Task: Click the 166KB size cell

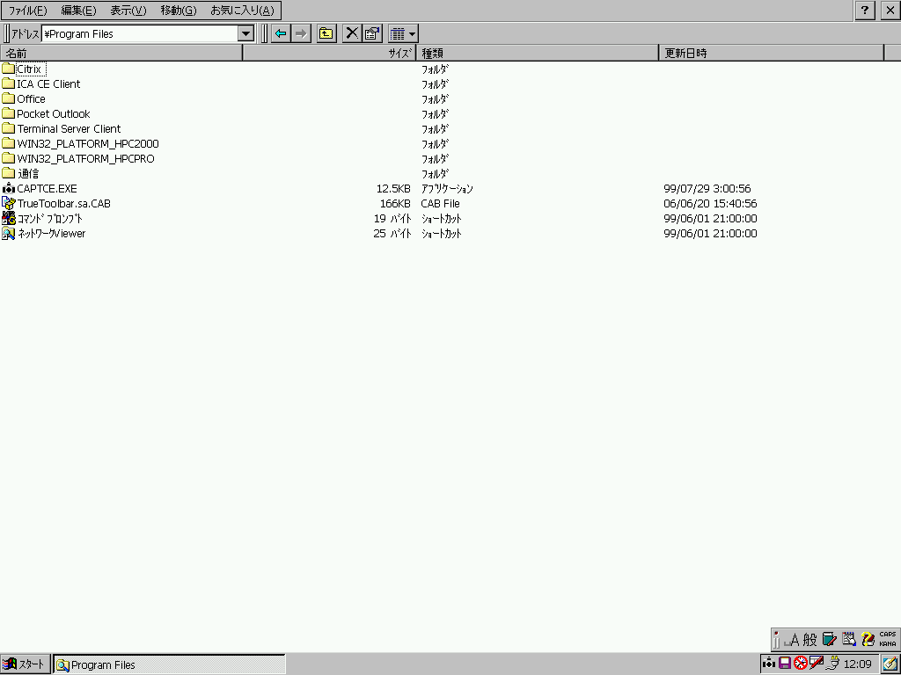Action: click(395, 203)
